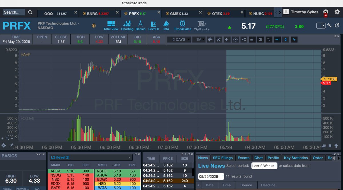Click the chart clock/timer icon
The height and width of the screenshot is (190, 343).
click(x=235, y=40)
